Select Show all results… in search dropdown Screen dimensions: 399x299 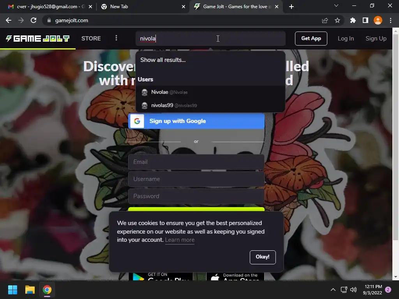(x=163, y=60)
